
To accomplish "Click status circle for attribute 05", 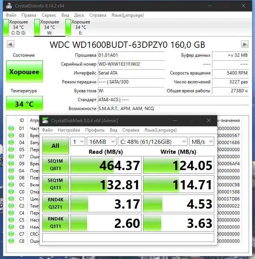I will 11,149.
